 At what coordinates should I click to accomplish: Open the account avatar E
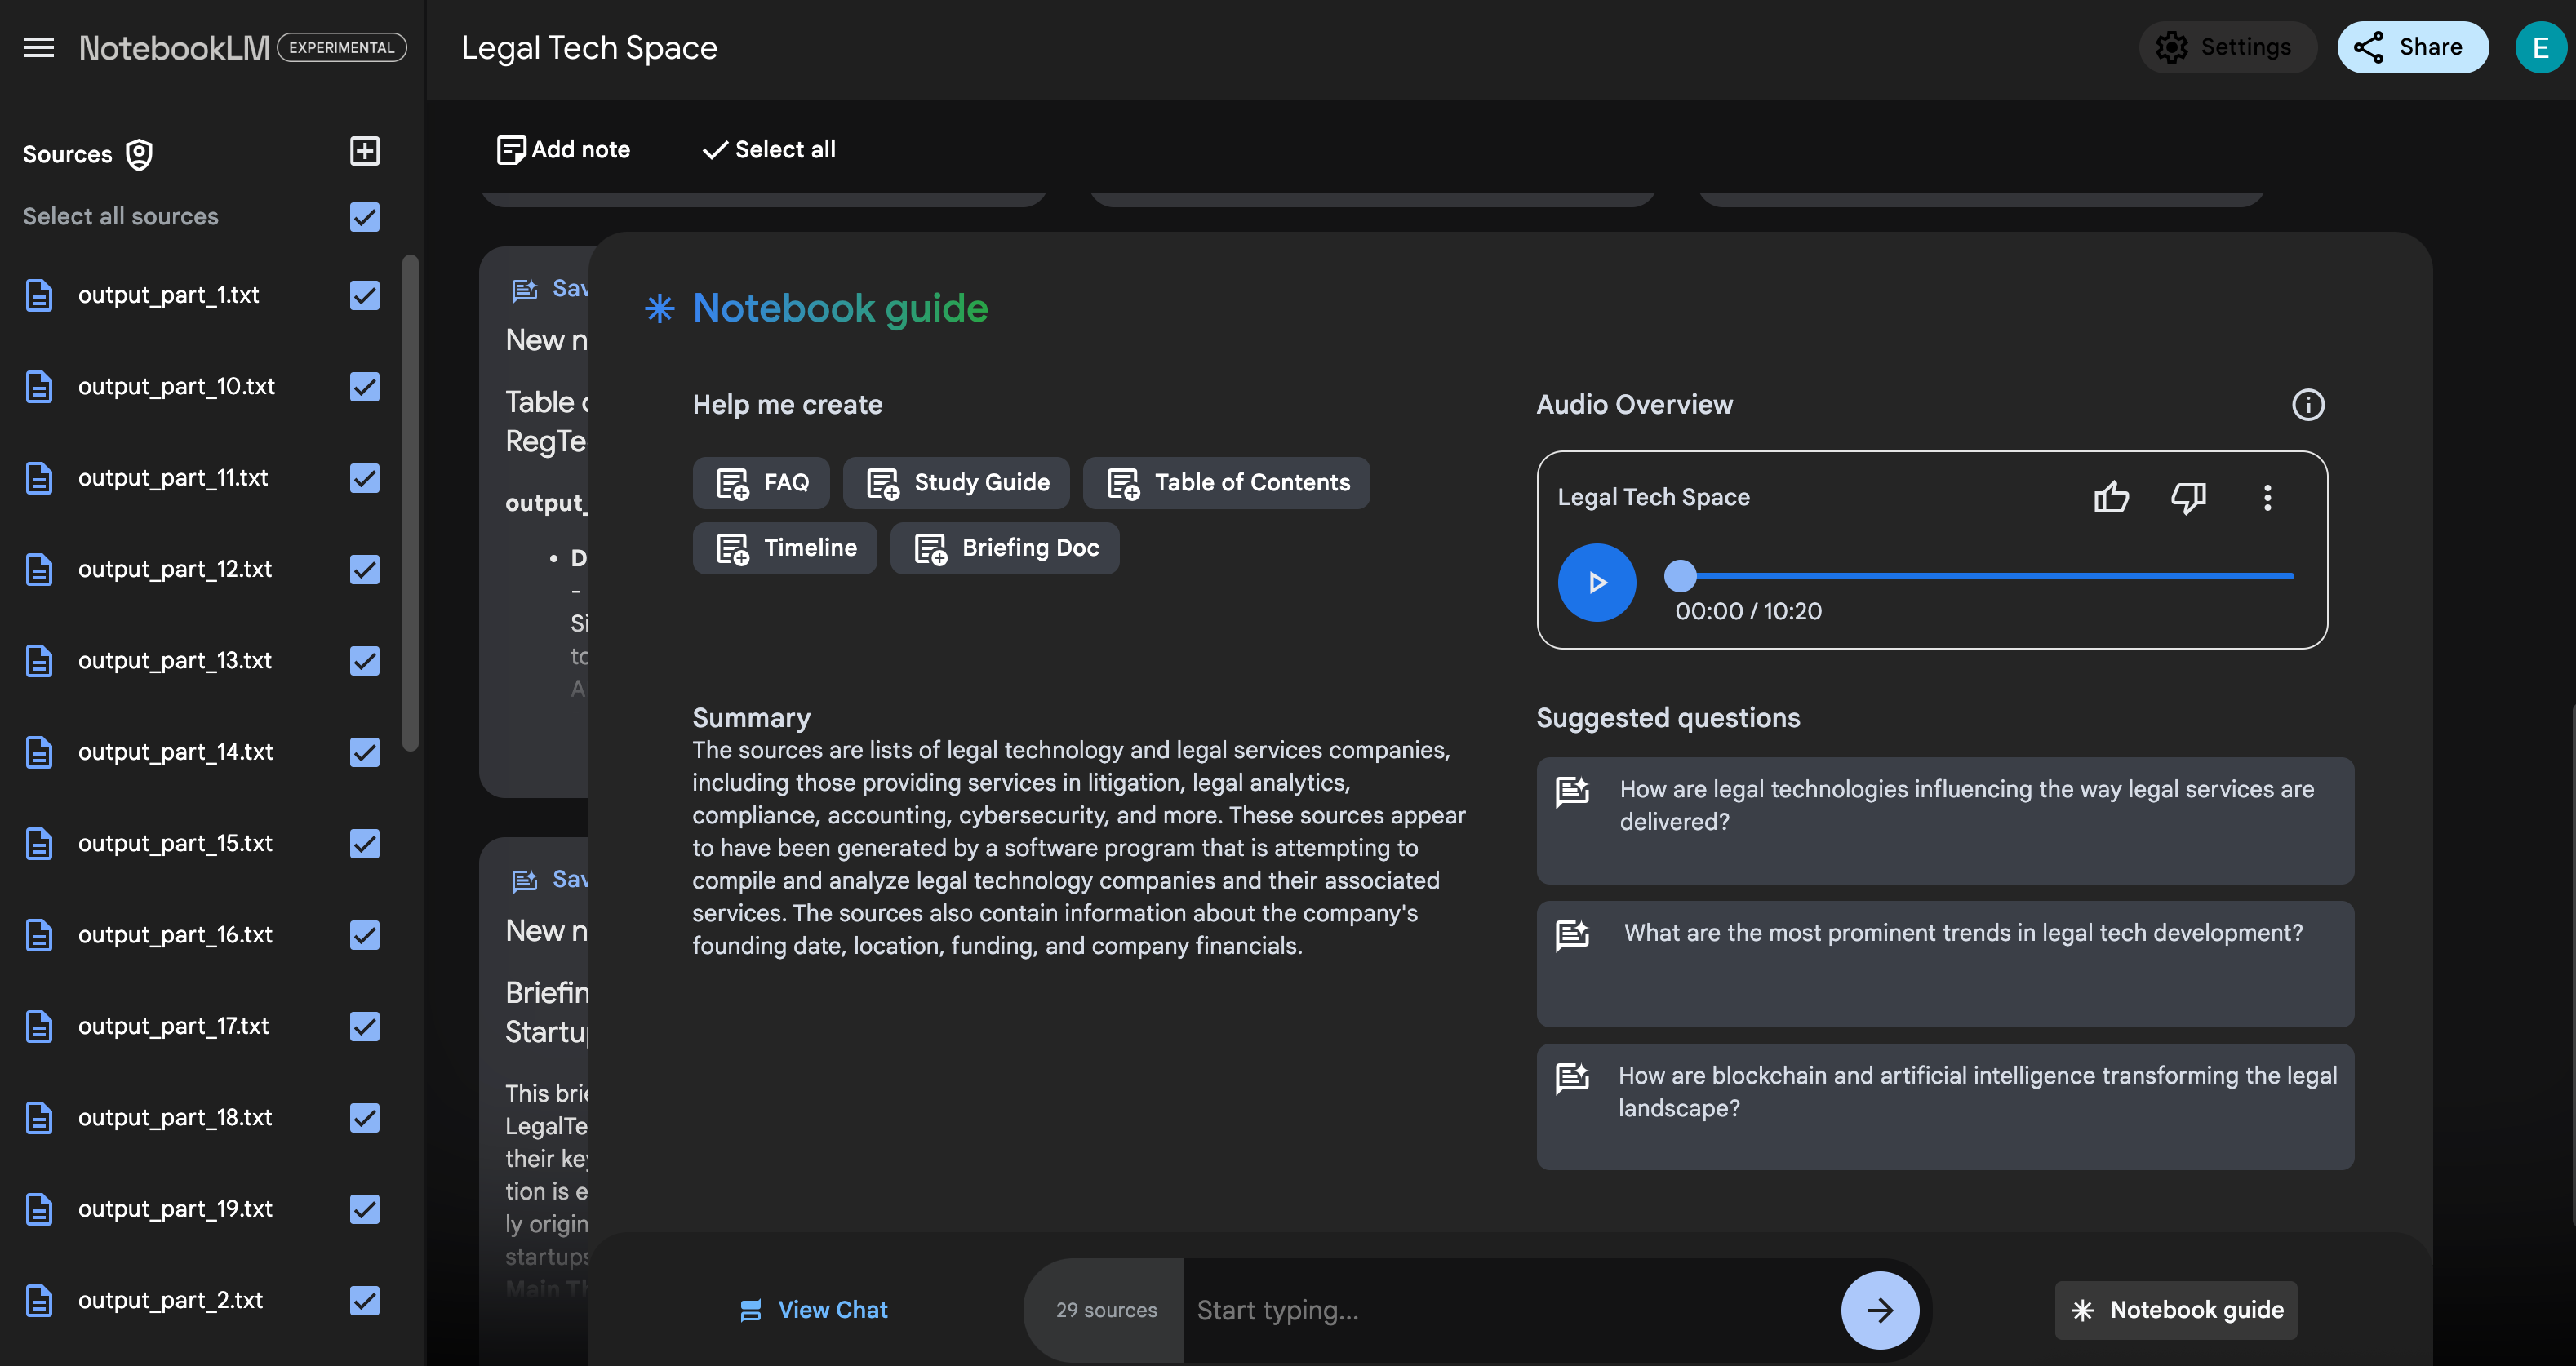tap(2540, 47)
